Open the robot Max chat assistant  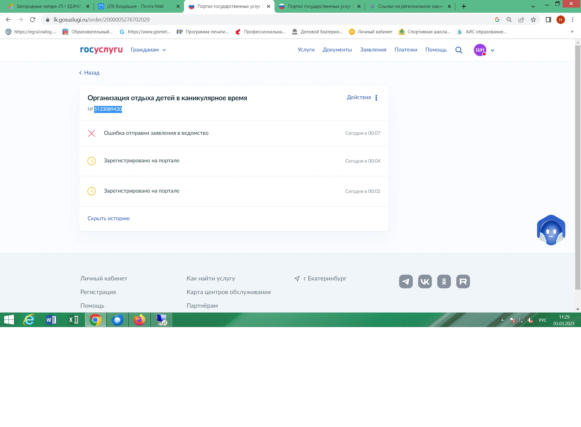click(x=551, y=230)
